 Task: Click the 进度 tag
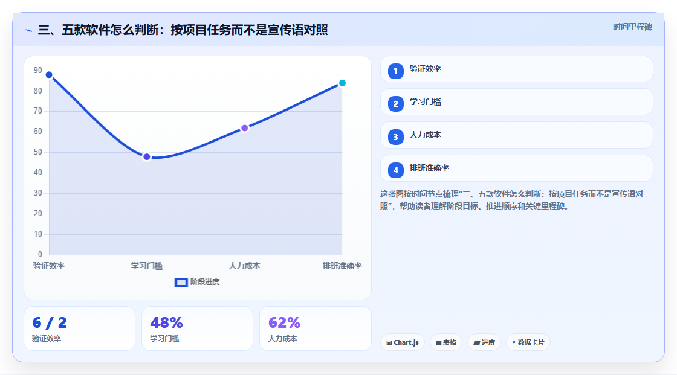[484, 342]
